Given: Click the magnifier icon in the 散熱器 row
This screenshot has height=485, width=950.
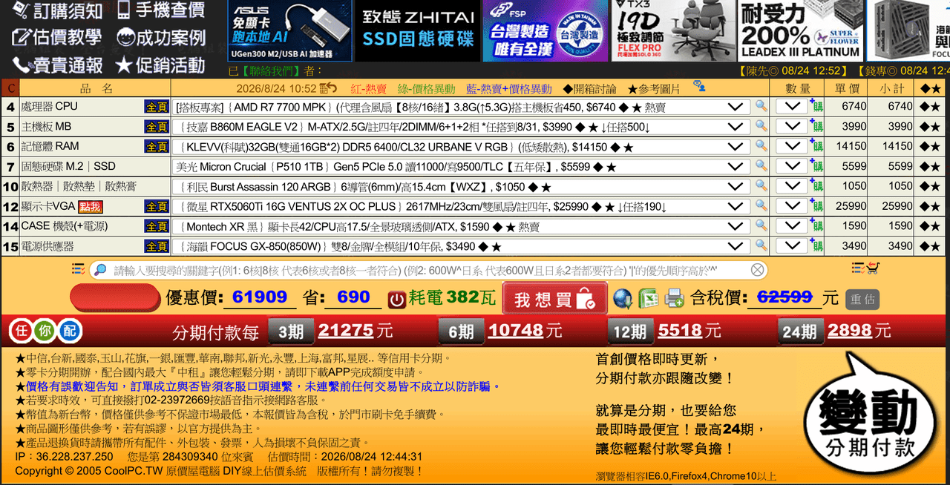Looking at the screenshot, I should pyautogui.click(x=761, y=186).
